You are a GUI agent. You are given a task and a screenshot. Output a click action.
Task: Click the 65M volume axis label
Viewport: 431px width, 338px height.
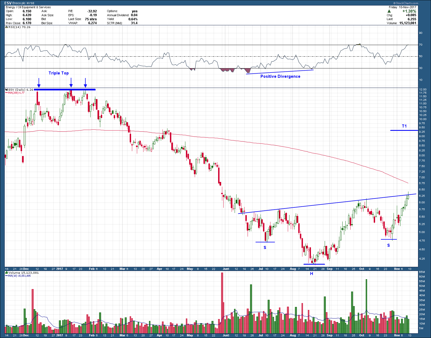[x=422, y=272]
